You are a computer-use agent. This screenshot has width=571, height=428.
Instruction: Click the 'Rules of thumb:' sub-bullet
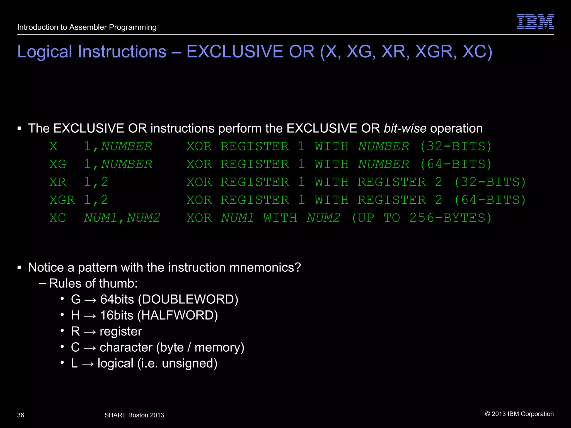point(93,283)
